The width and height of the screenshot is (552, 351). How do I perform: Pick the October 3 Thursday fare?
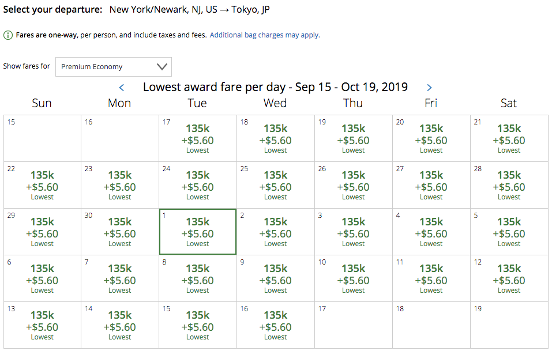pos(354,232)
